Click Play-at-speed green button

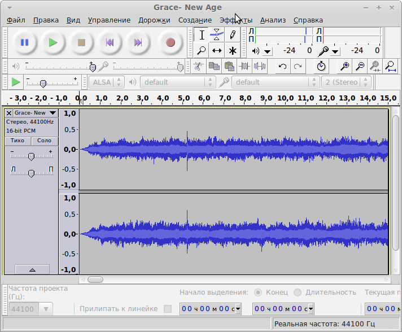click(16, 82)
